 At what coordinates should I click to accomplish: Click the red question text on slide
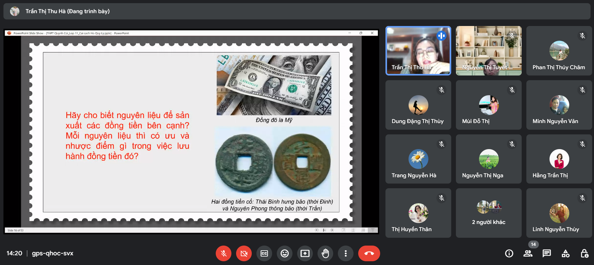(127, 136)
